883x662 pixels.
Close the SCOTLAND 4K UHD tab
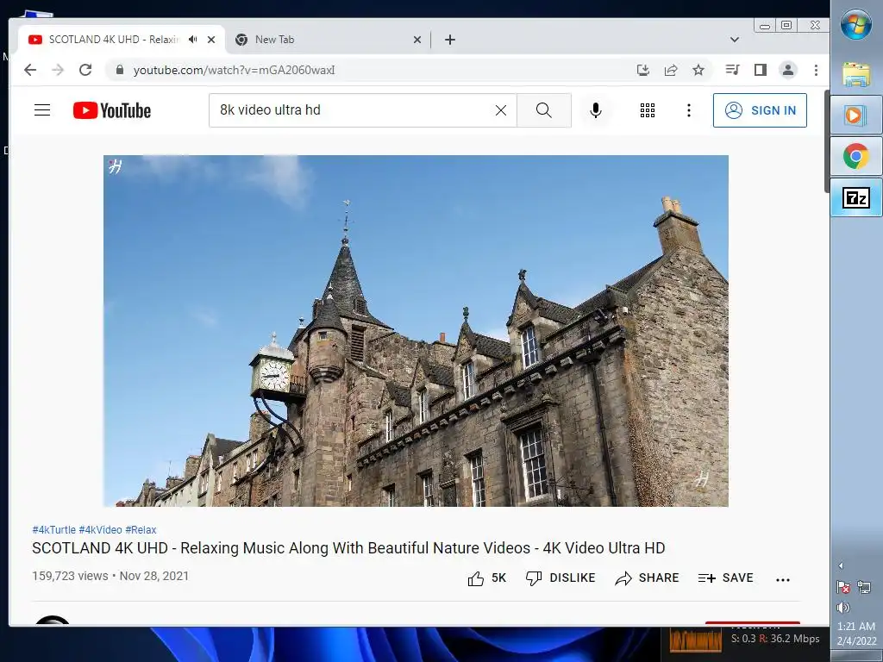tap(211, 40)
